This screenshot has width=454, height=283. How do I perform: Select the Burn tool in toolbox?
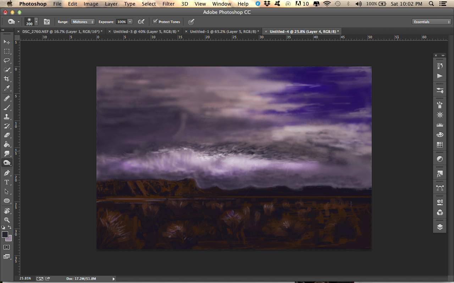click(7, 163)
